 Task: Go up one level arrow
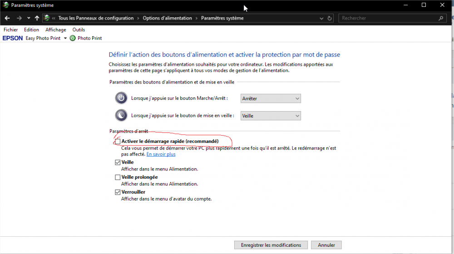pos(37,18)
